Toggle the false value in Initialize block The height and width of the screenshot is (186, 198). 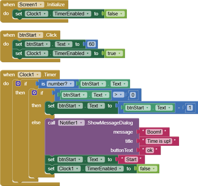tap(115, 14)
